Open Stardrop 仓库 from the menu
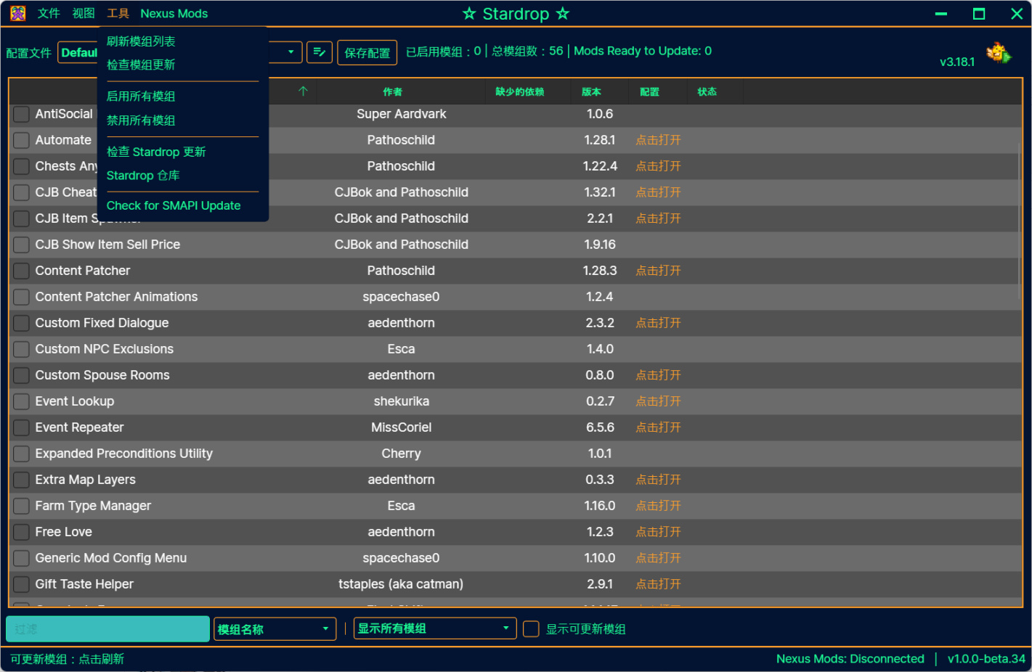The height and width of the screenshot is (672, 1032). coord(143,176)
